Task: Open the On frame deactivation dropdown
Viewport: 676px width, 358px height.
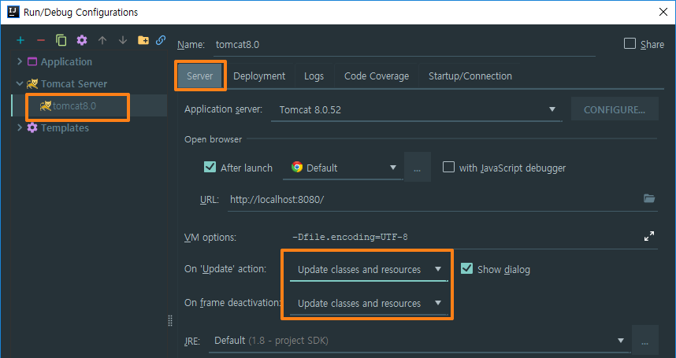Action: click(x=369, y=304)
